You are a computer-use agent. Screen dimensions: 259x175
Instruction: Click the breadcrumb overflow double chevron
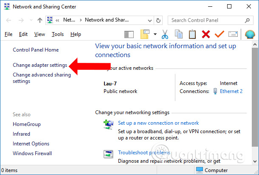(x=57, y=21)
